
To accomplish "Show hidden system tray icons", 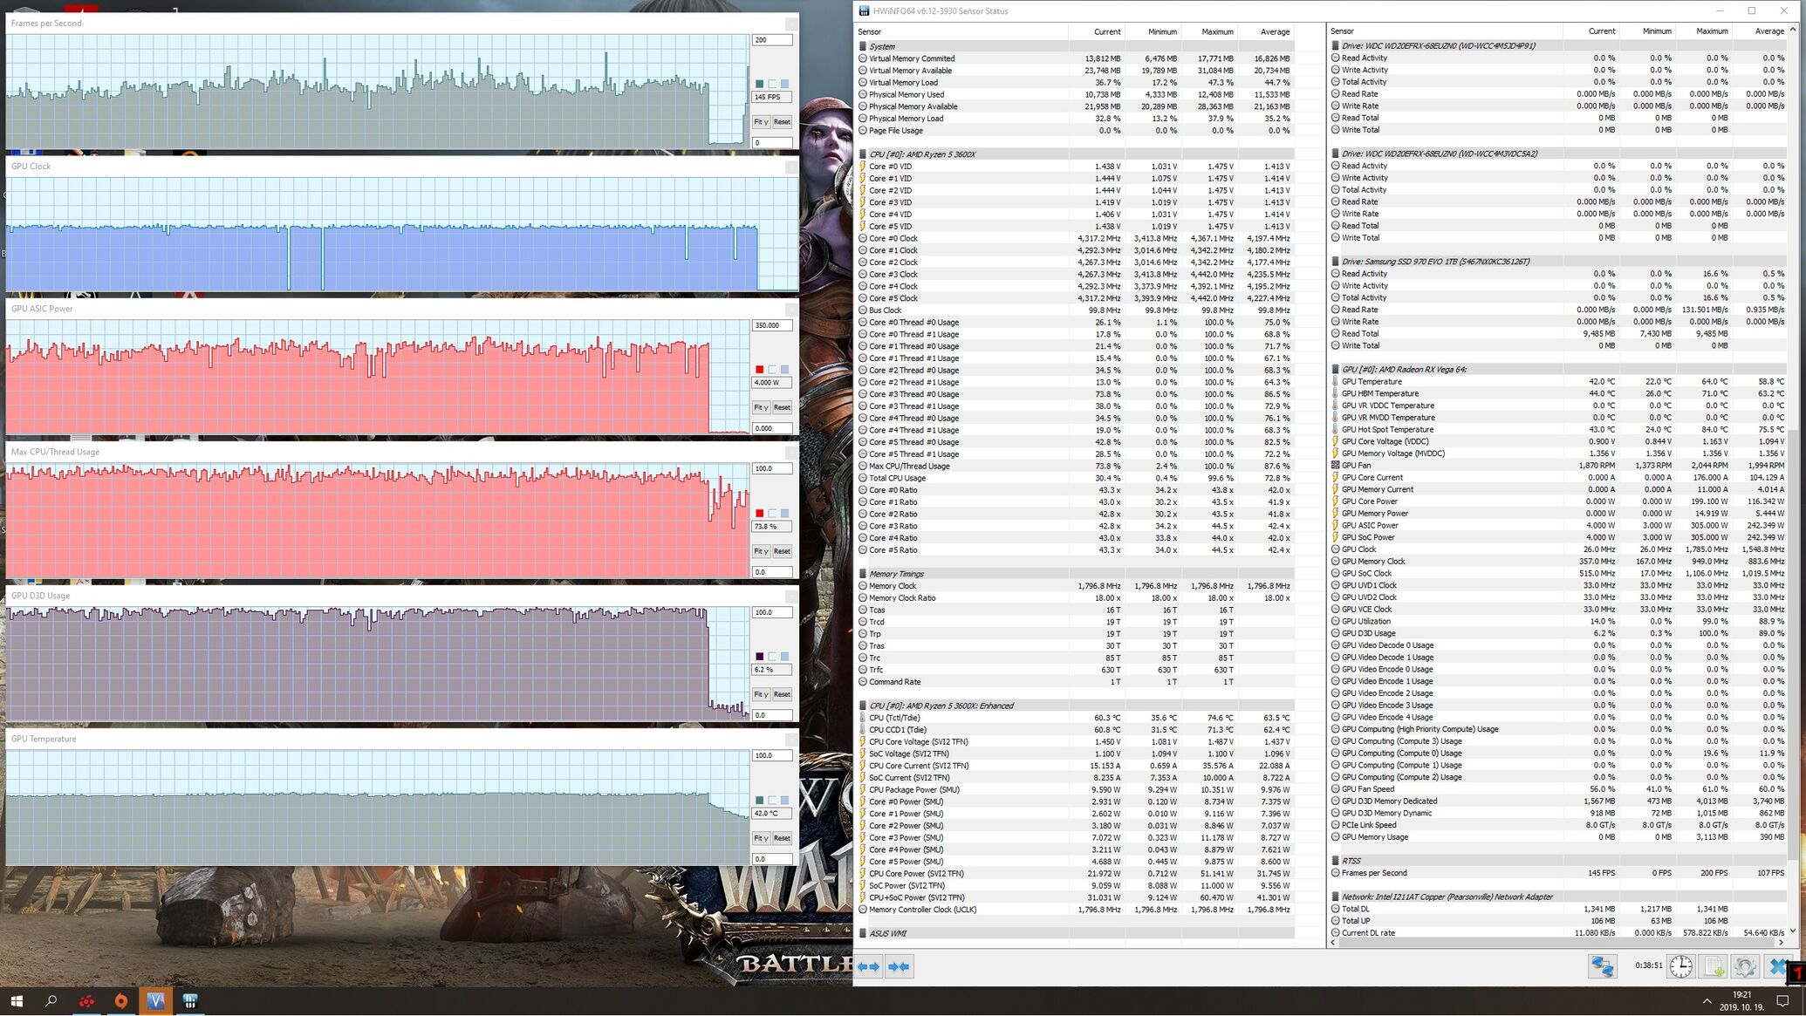I will point(1707,1001).
